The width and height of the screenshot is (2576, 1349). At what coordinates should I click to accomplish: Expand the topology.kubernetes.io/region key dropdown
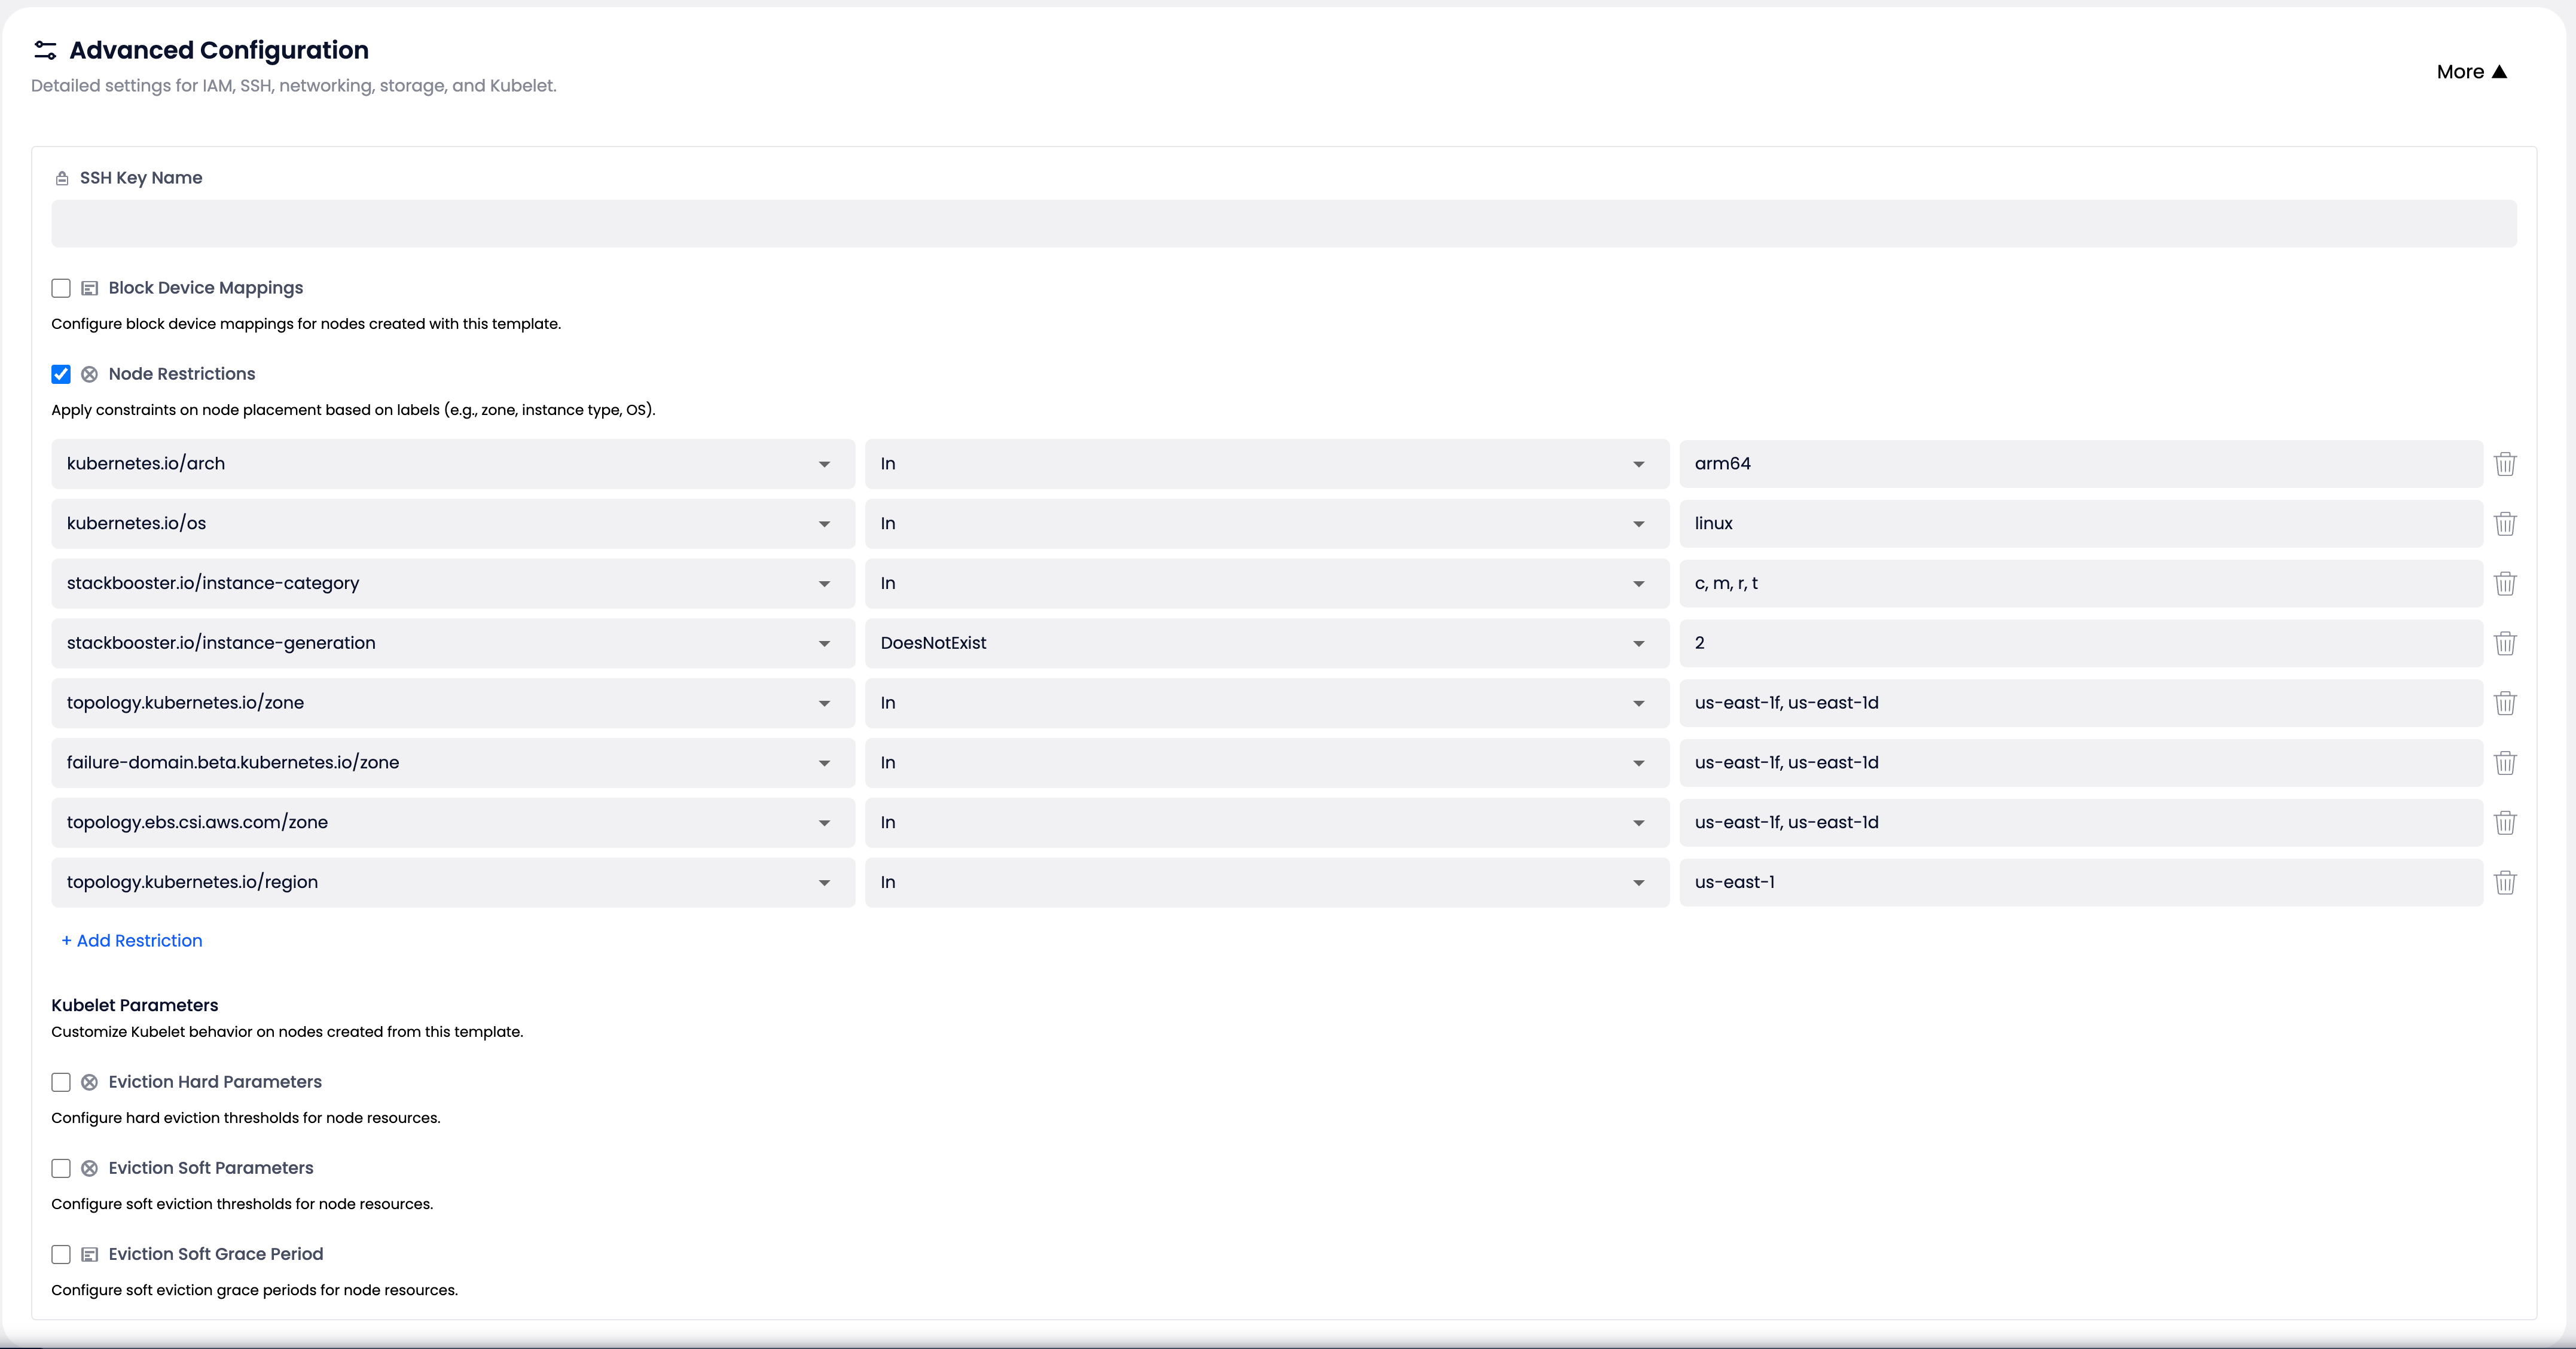click(x=452, y=882)
